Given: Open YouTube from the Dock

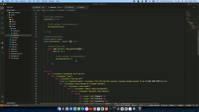Looking at the screenshot, I should [90, 109].
